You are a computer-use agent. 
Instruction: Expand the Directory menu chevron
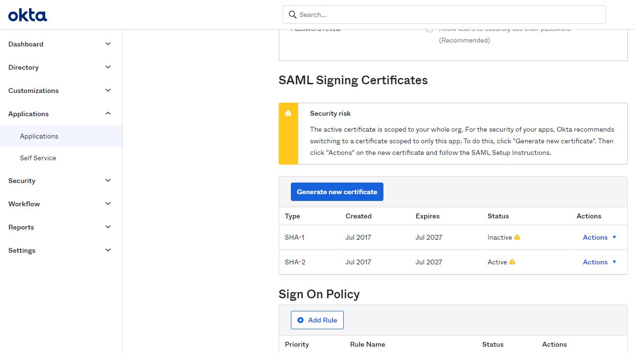(108, 67)
